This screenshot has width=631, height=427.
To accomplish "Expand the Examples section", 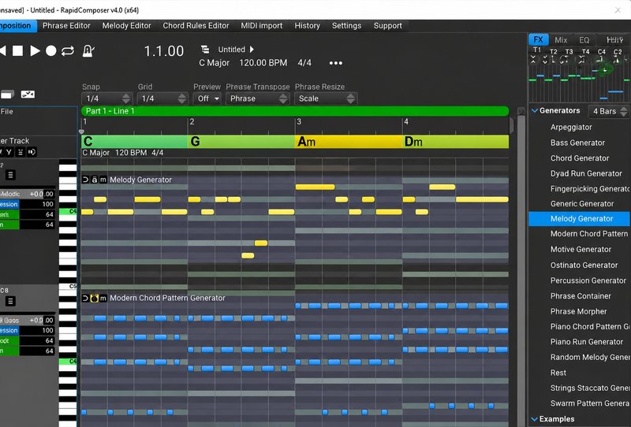I will click(535, 419).
